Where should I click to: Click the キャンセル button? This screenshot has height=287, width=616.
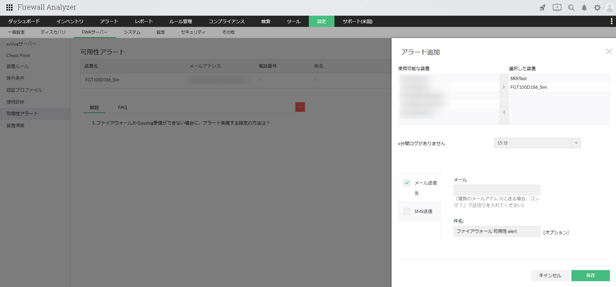pyautogui.click(x=550, y=275)
